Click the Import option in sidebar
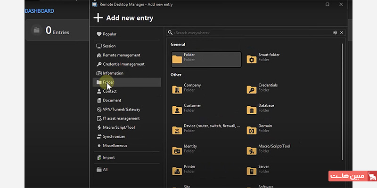The image size is (377, 188). tap(108, 157)
